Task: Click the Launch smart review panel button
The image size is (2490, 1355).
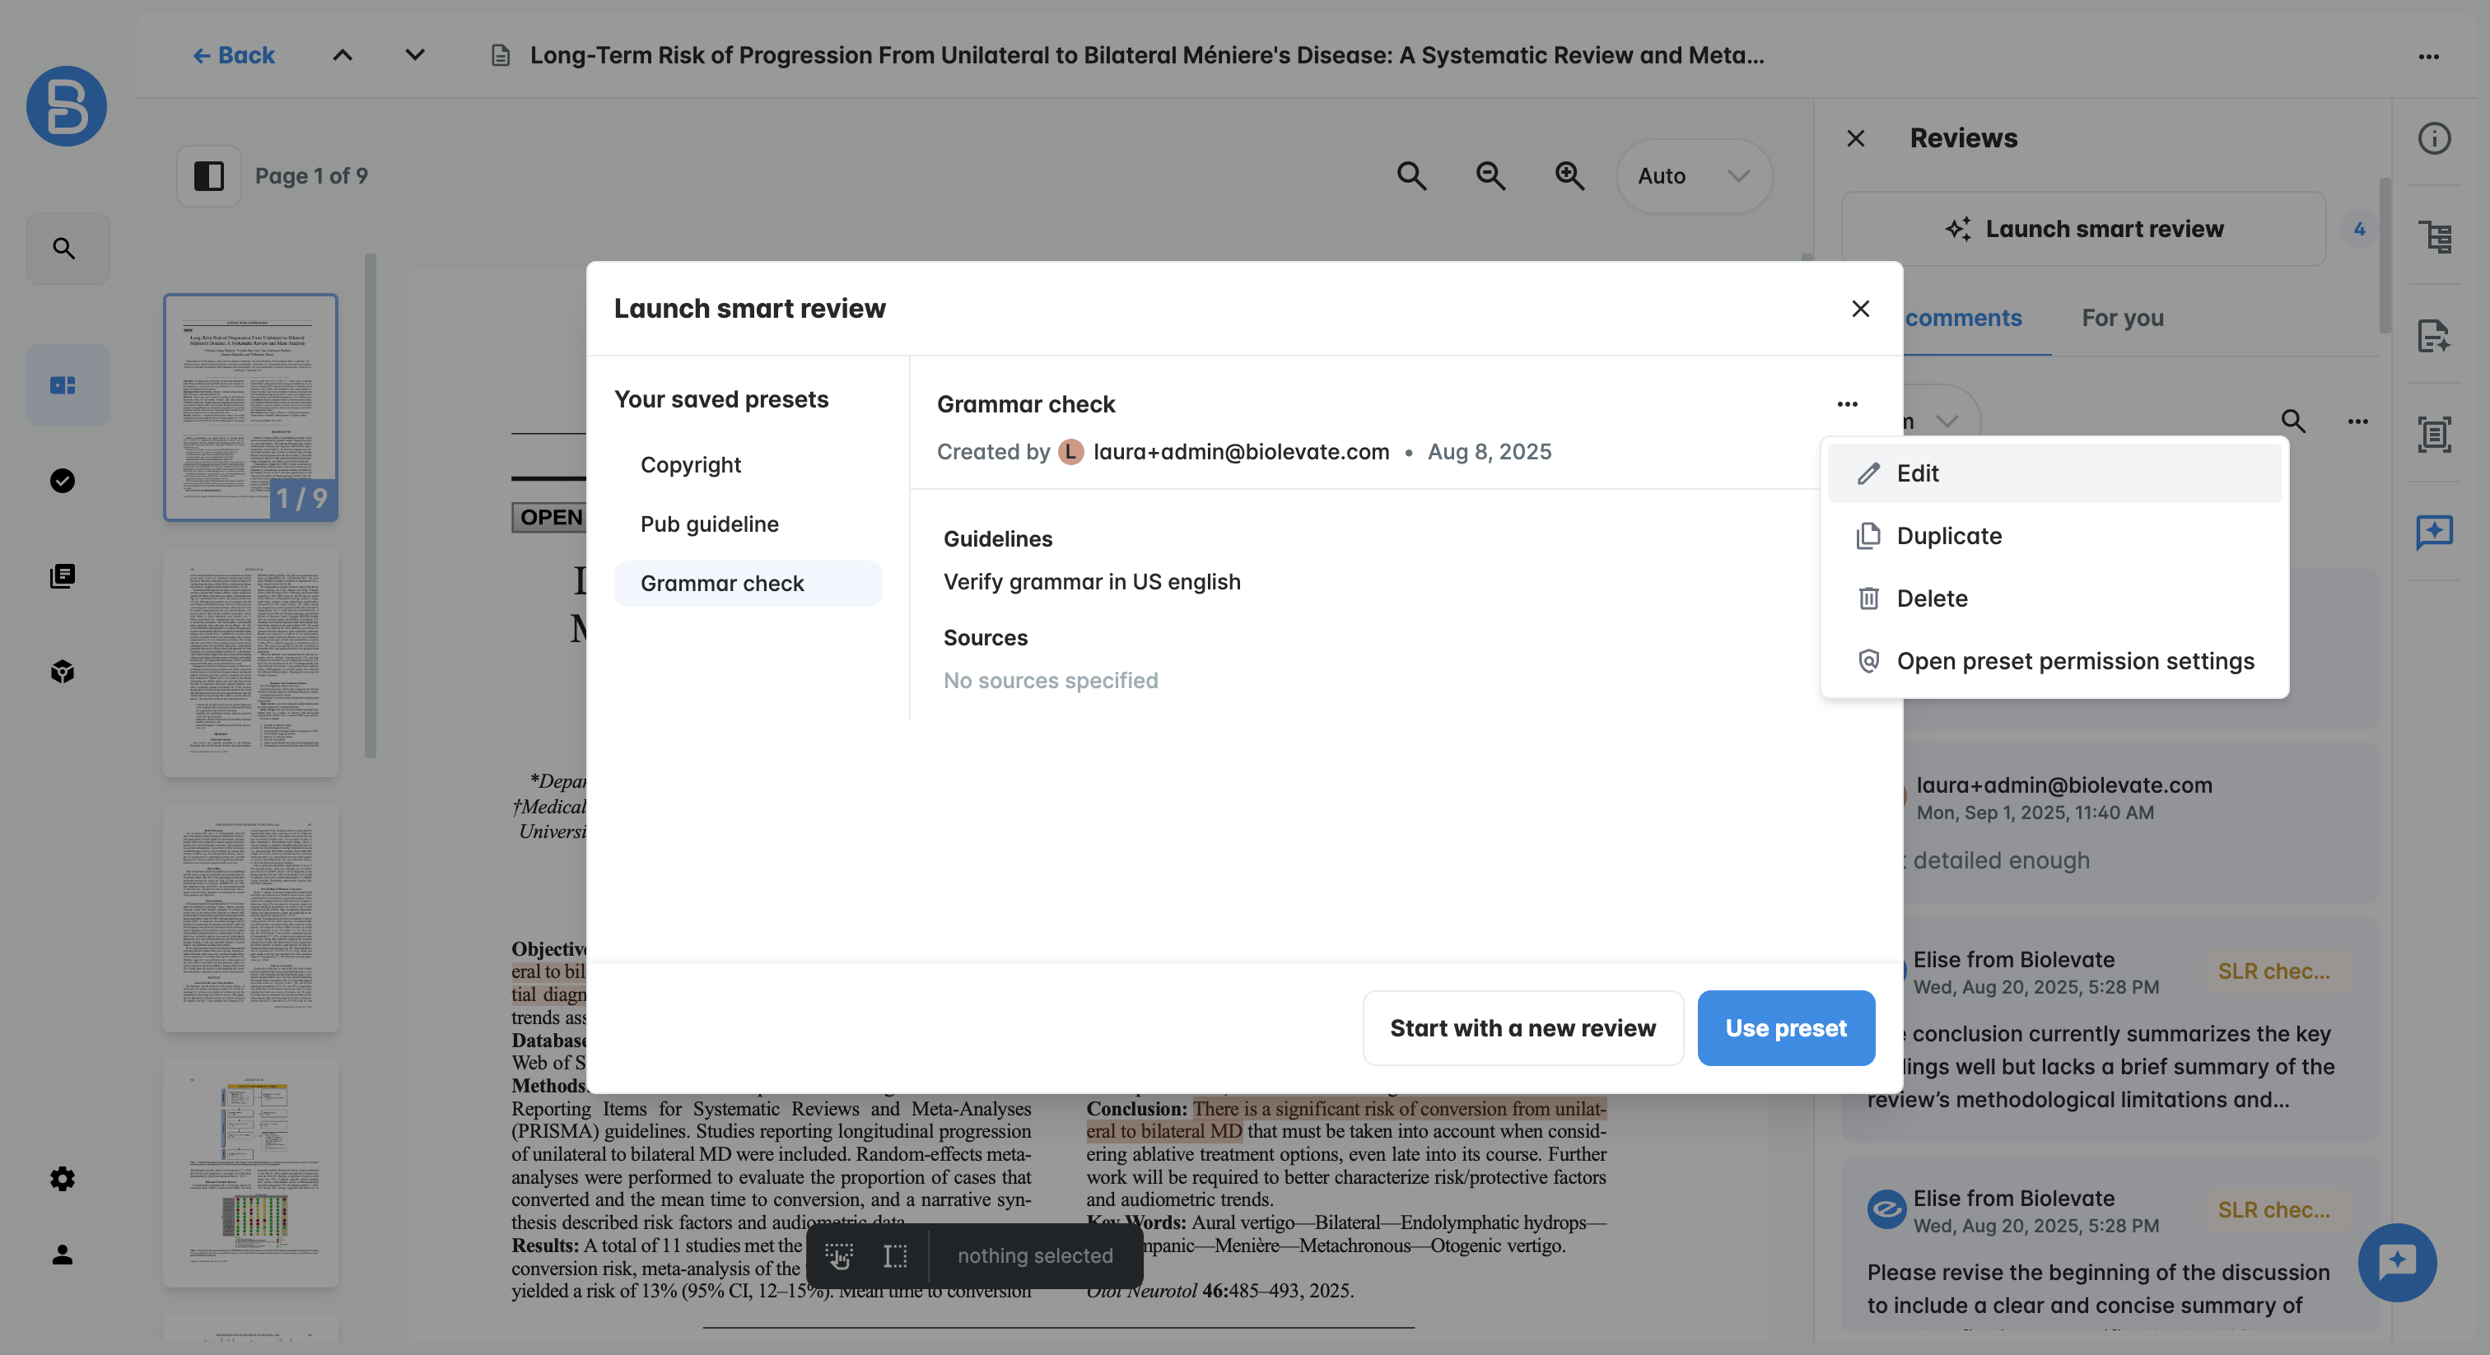Action: [2083, 229]
